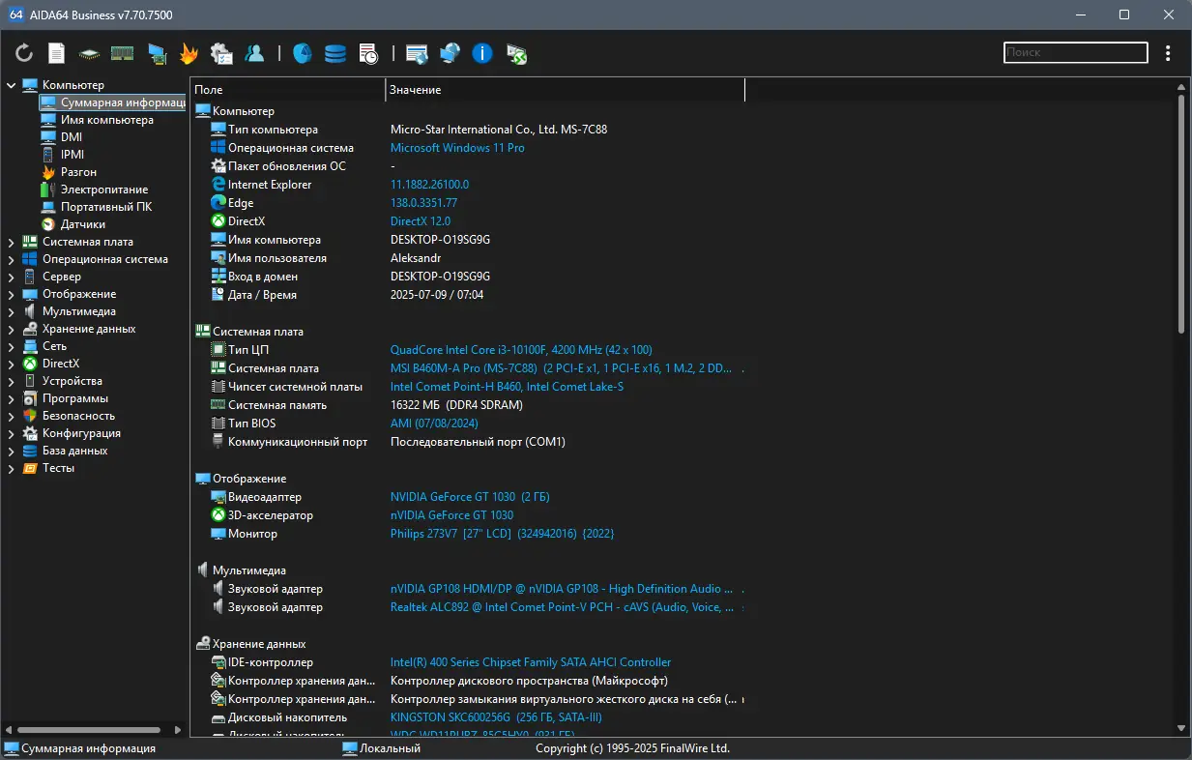Click the Refresh icon on the toolbar
This screenshot has width=1192, height=760.
coord(23,53)
